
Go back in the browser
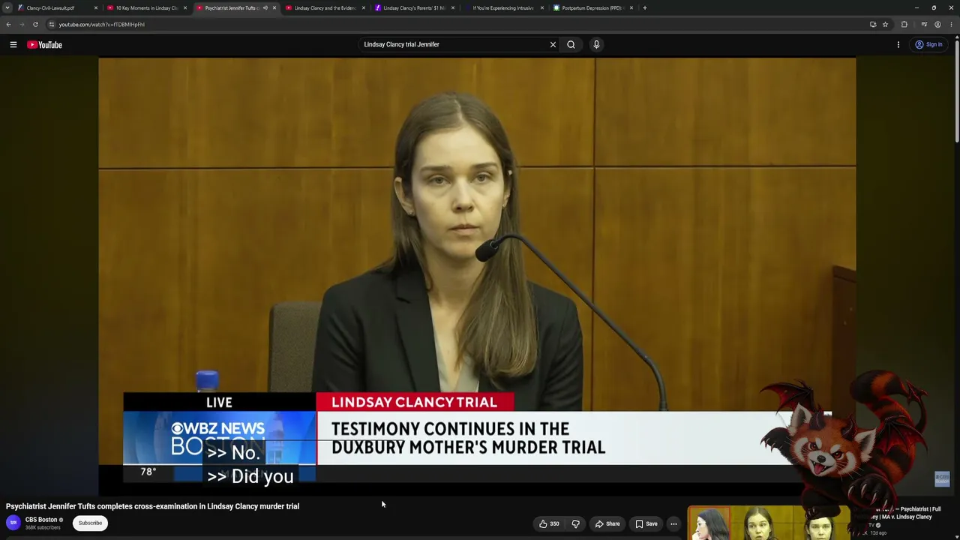[8, 24]
